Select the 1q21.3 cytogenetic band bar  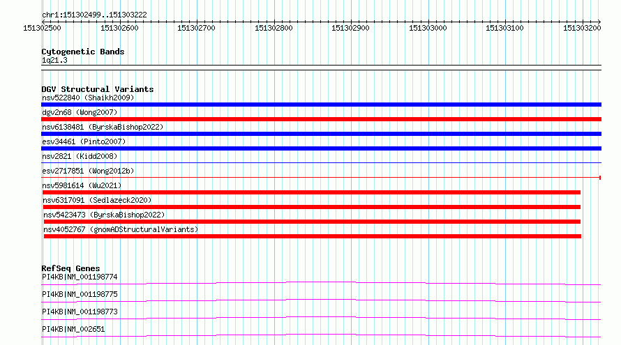321,68
